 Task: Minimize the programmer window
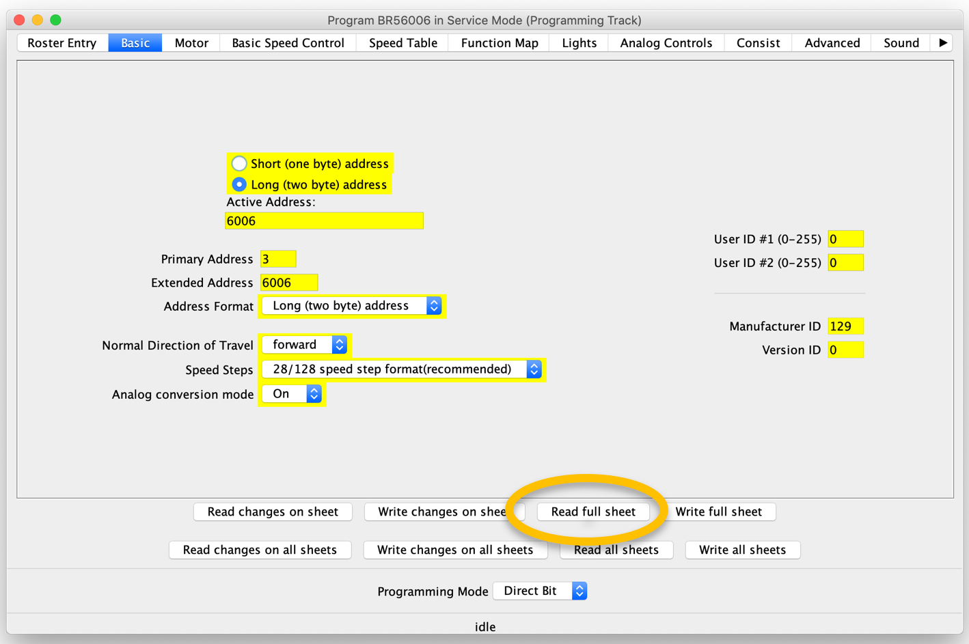(38, 20)
